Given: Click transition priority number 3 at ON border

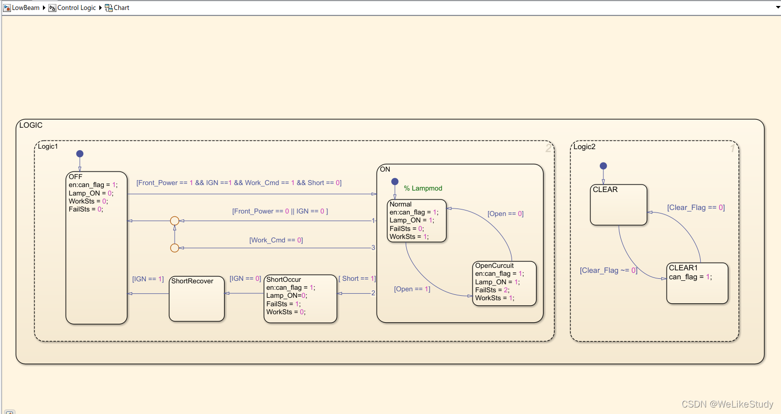Looking at the screenshot, I should click(x=373, y=248).
